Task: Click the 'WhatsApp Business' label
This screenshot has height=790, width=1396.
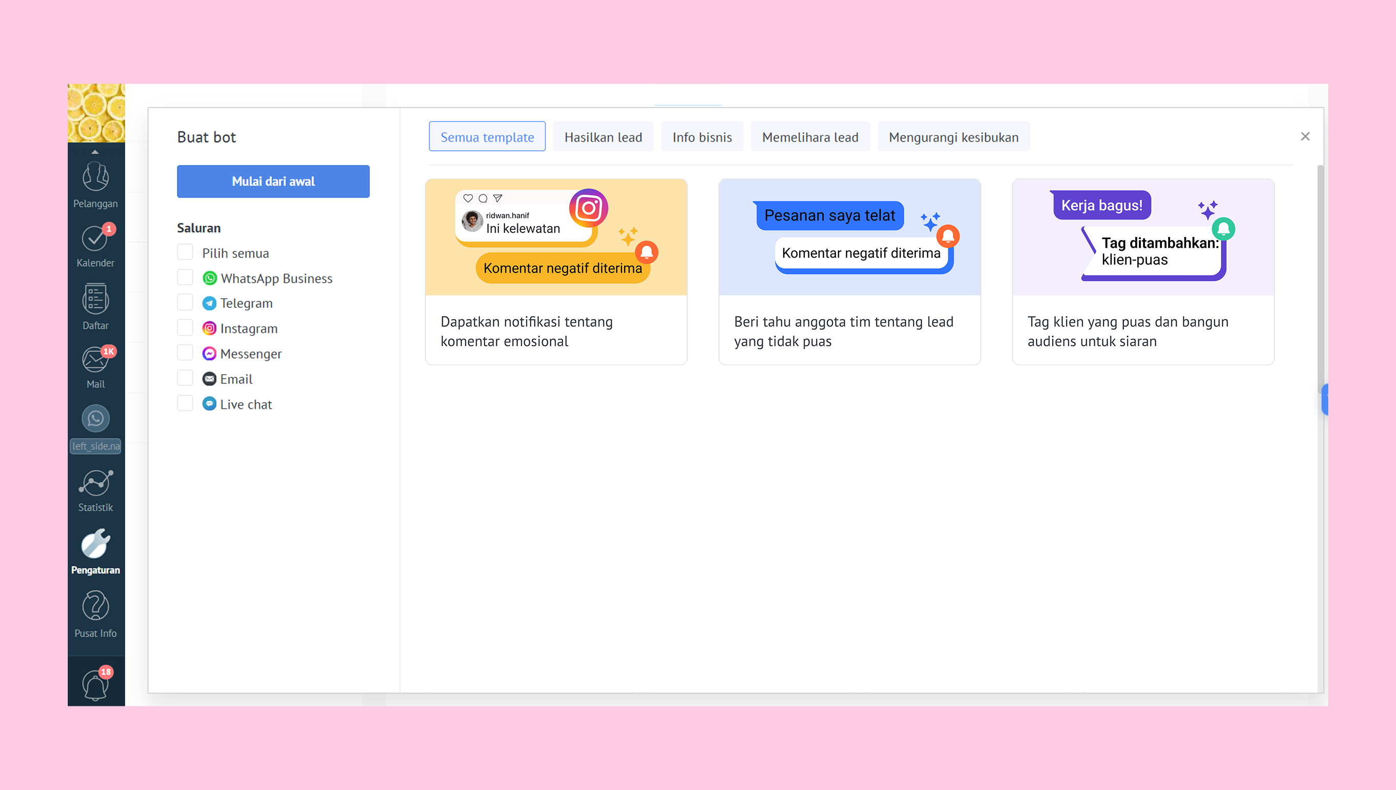Action: tap(276, 279)
